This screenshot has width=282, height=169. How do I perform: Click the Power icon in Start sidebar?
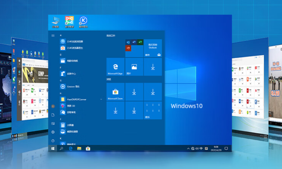pos(53,141)
